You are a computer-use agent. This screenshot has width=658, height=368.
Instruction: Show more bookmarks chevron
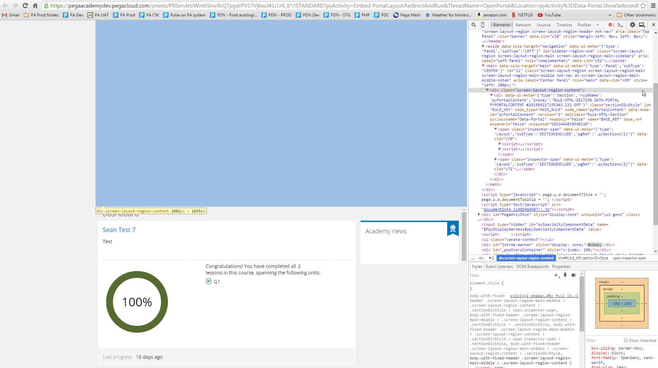pyautogui.click(x=610, y=15)
